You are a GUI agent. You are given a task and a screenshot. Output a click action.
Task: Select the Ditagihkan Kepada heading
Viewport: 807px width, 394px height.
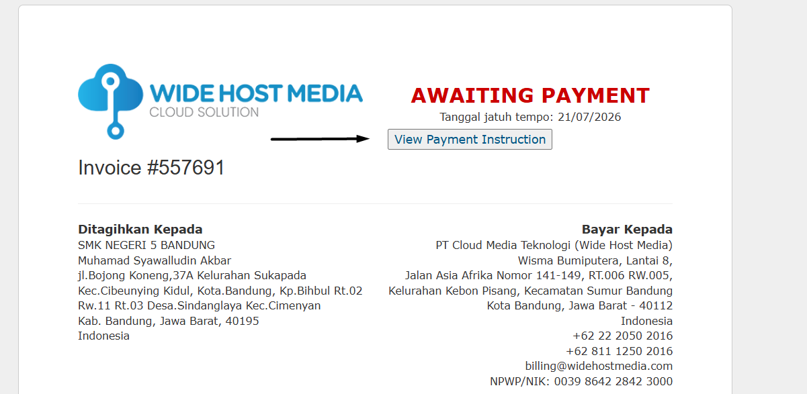[x=140, y=230]
